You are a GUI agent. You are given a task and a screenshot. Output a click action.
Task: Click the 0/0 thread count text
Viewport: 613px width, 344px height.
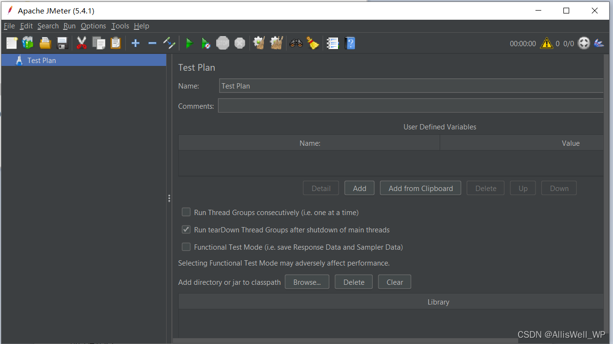(569, 43)
